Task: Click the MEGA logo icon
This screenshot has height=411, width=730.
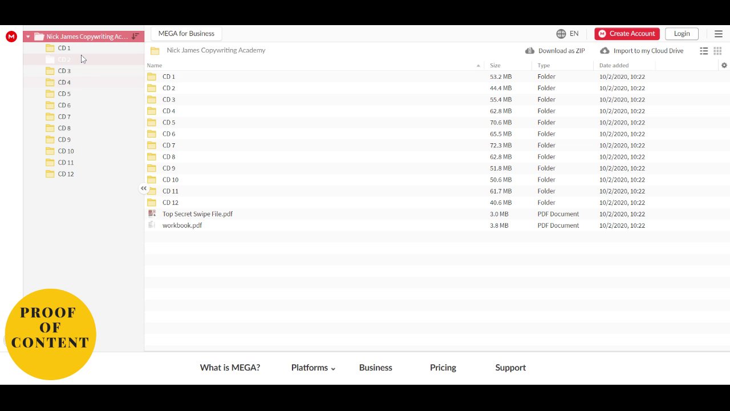Action: click(11, 37)
